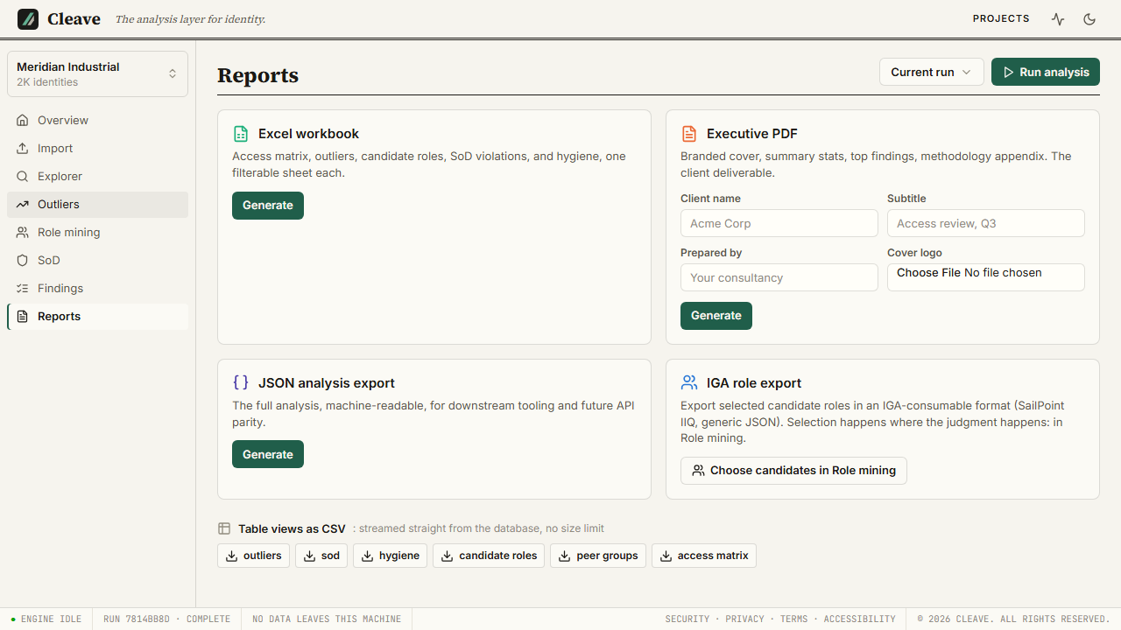Select Reports in the sidebar
Image resolution: width=1121 pixels, height=630 pixels.
point(97,316)
